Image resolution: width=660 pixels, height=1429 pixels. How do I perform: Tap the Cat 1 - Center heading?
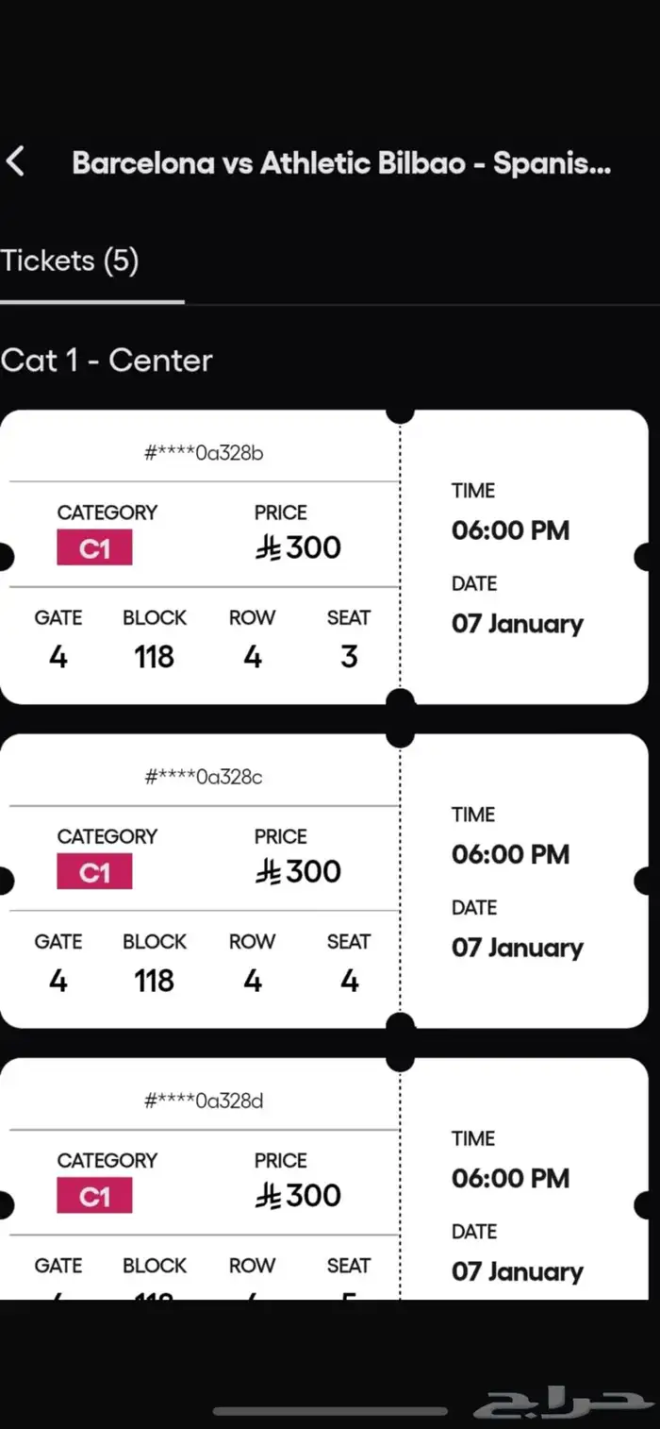tap(107, 360)
